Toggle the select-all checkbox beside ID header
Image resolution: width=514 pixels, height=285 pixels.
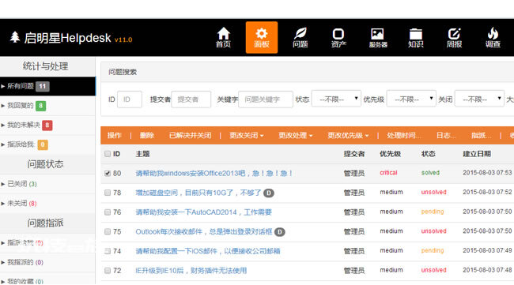(108, 154)
